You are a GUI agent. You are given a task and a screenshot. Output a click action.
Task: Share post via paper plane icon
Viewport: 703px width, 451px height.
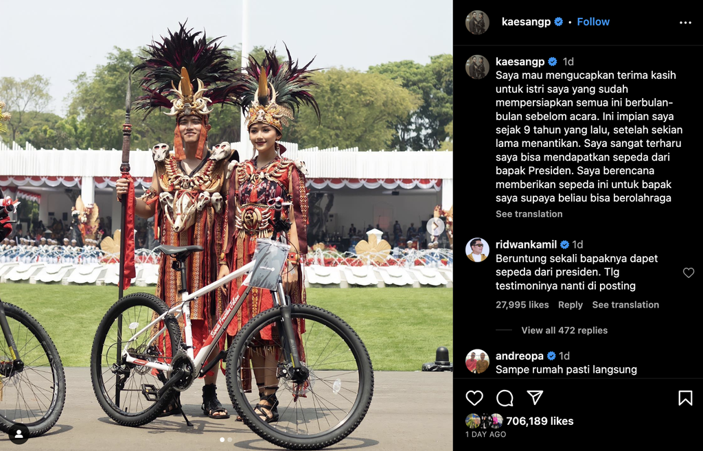pyautogui.click(x=535, y=397)
